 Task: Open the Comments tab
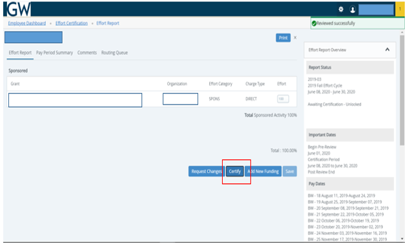[x=87, y=52]
